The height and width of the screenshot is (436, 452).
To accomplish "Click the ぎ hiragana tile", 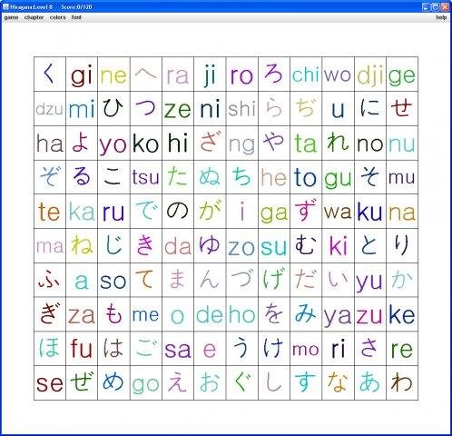I will click(x=50, y=314).
